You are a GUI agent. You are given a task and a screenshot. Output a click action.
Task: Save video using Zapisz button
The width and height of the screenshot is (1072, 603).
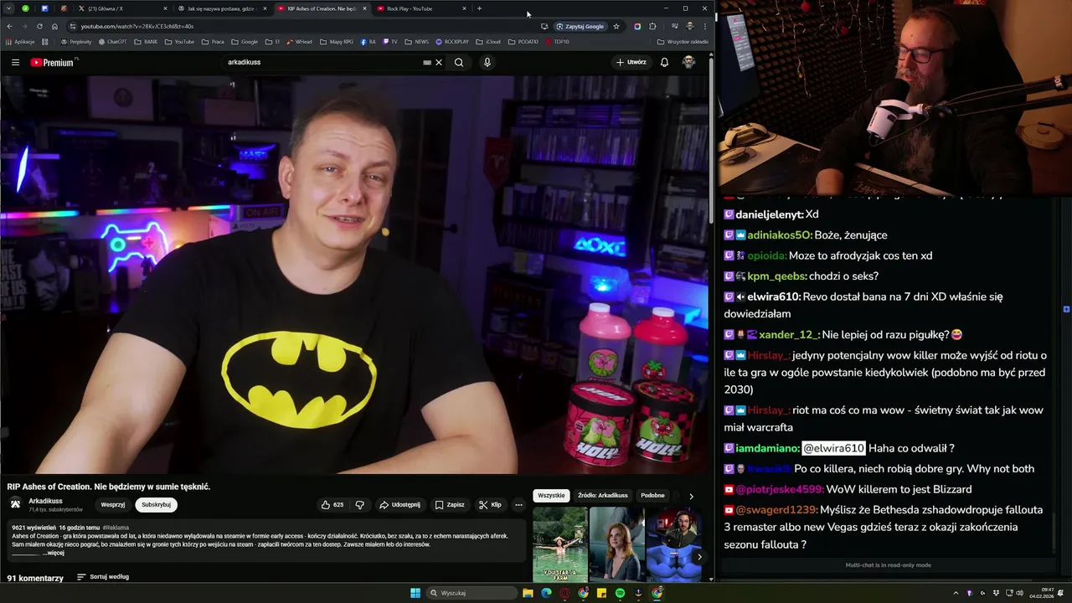451,505
